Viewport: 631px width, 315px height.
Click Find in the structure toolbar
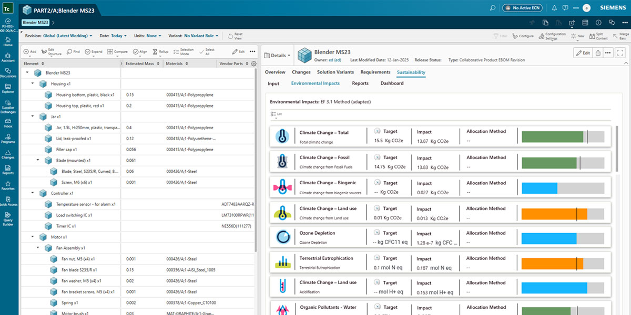click(x=73, y=52)
